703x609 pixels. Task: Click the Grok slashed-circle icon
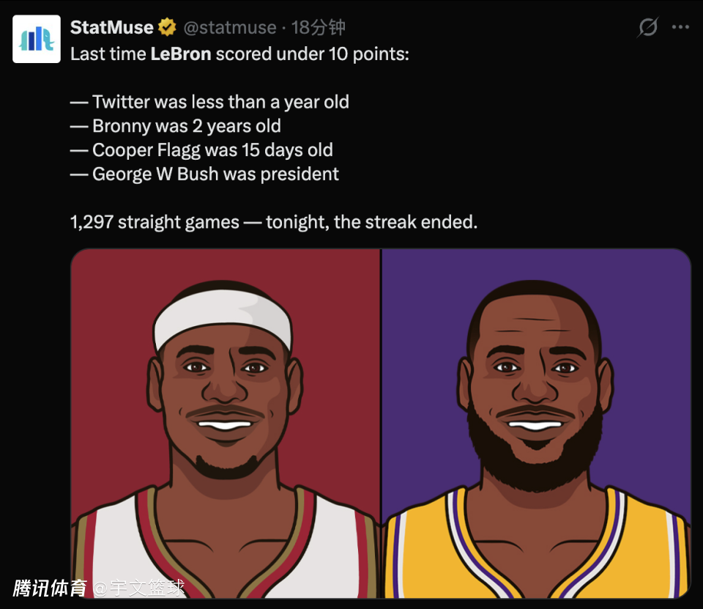tap(647, 28)
